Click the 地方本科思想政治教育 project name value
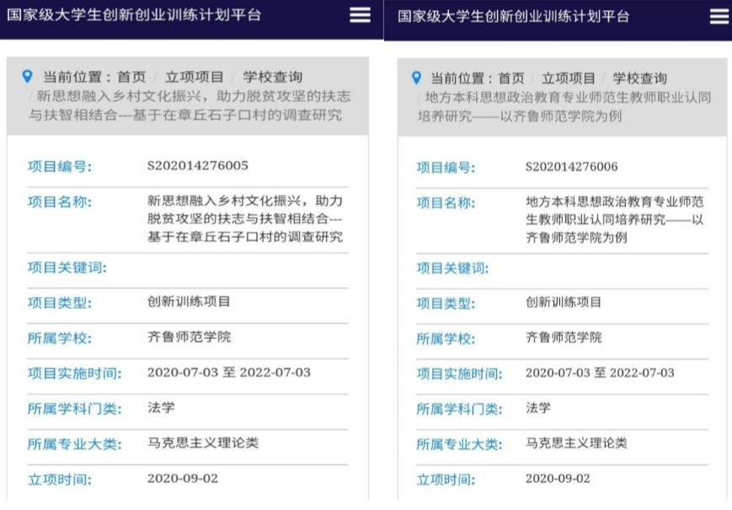This screenshot has width=732, height=510. (x=615, y=220)
